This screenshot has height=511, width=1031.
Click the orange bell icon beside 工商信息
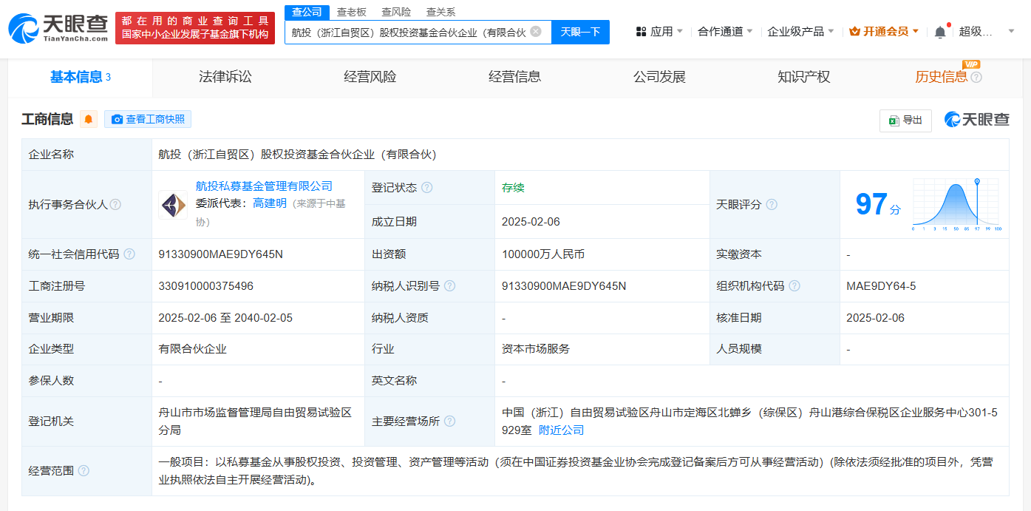click(89, 119)
